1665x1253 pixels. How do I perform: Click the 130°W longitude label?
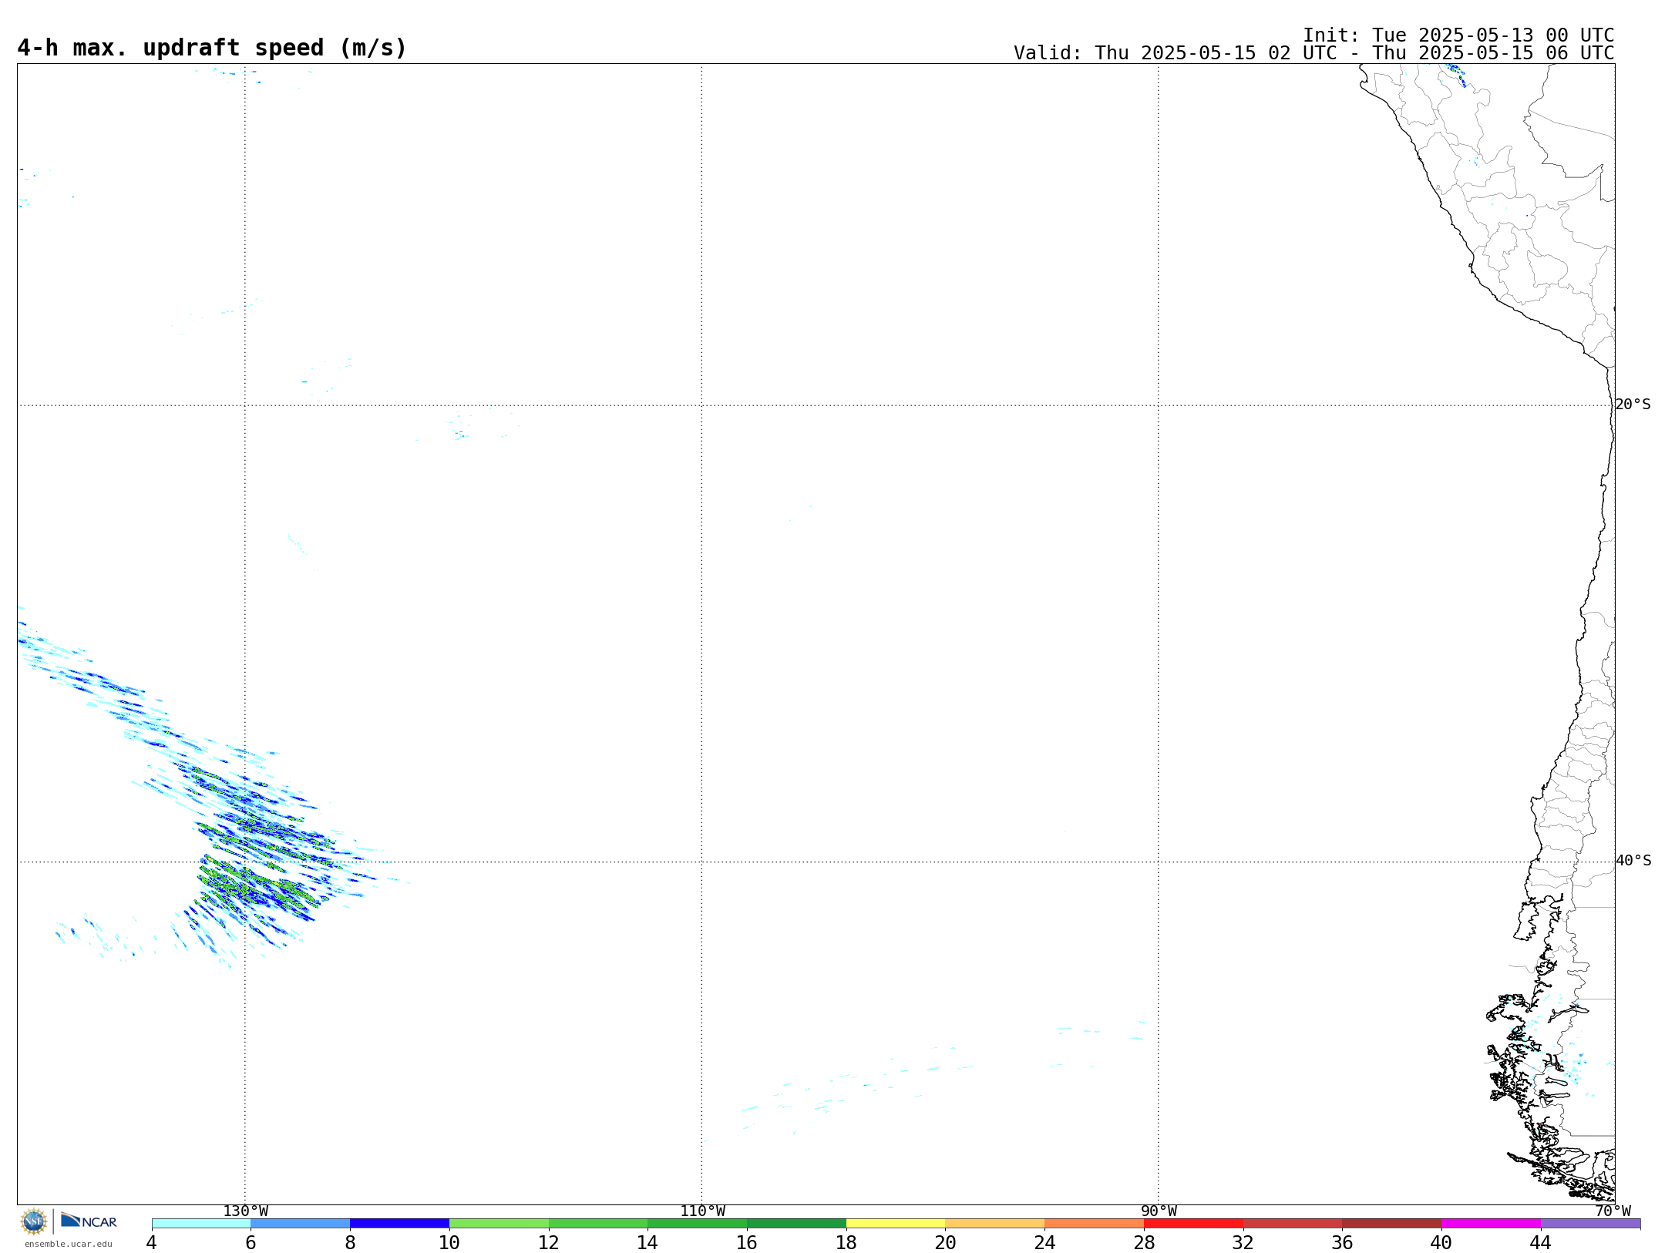[x=245, y=1211]
